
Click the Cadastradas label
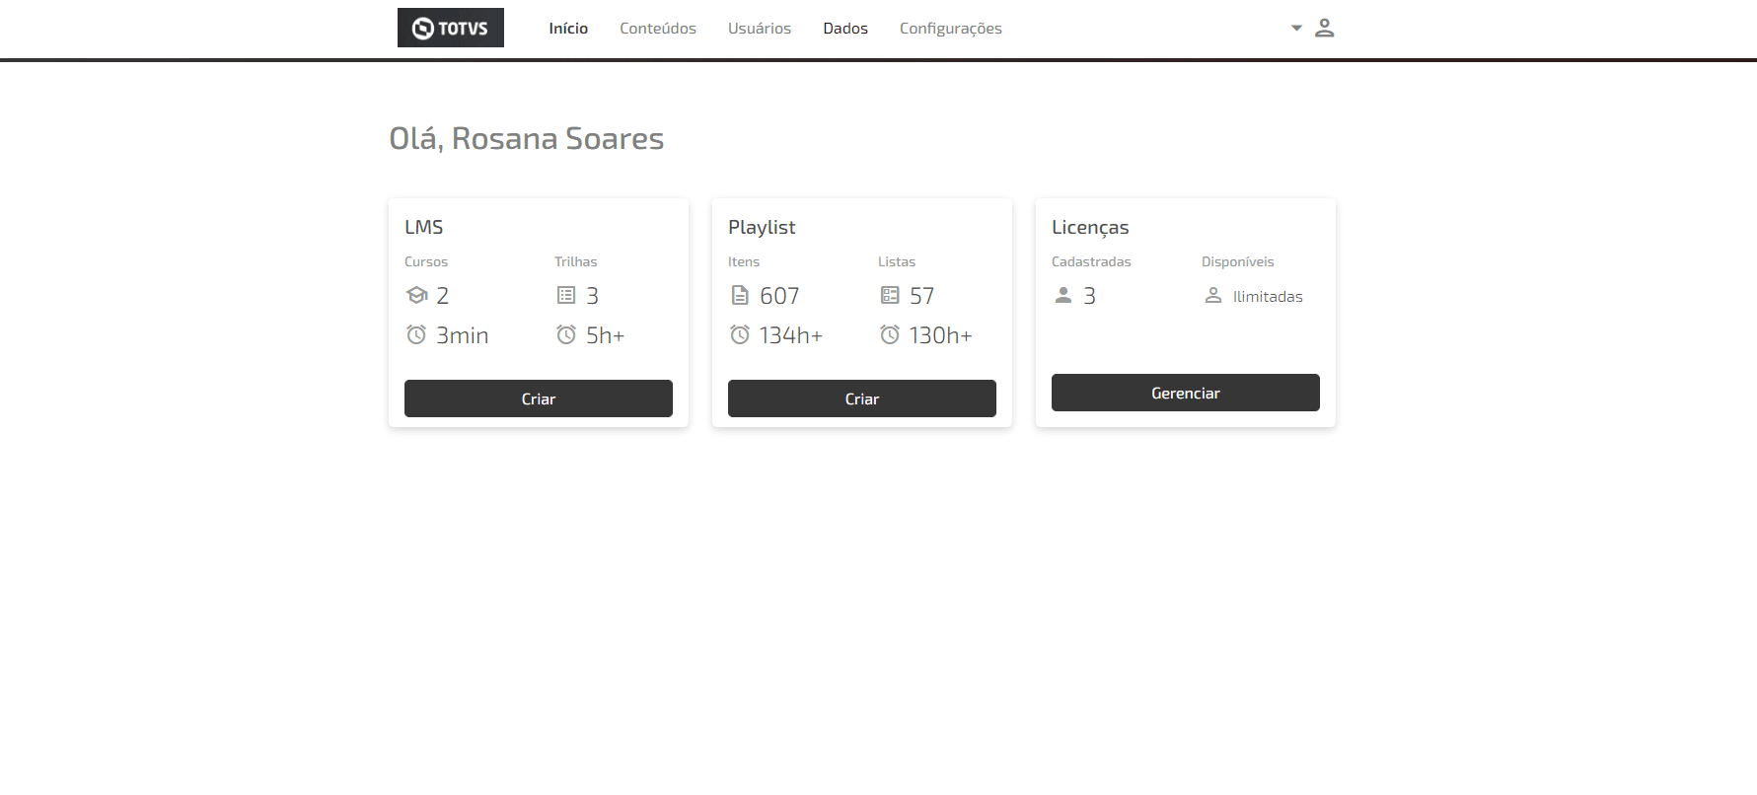pyautogui.click(x=1091, y=261)
